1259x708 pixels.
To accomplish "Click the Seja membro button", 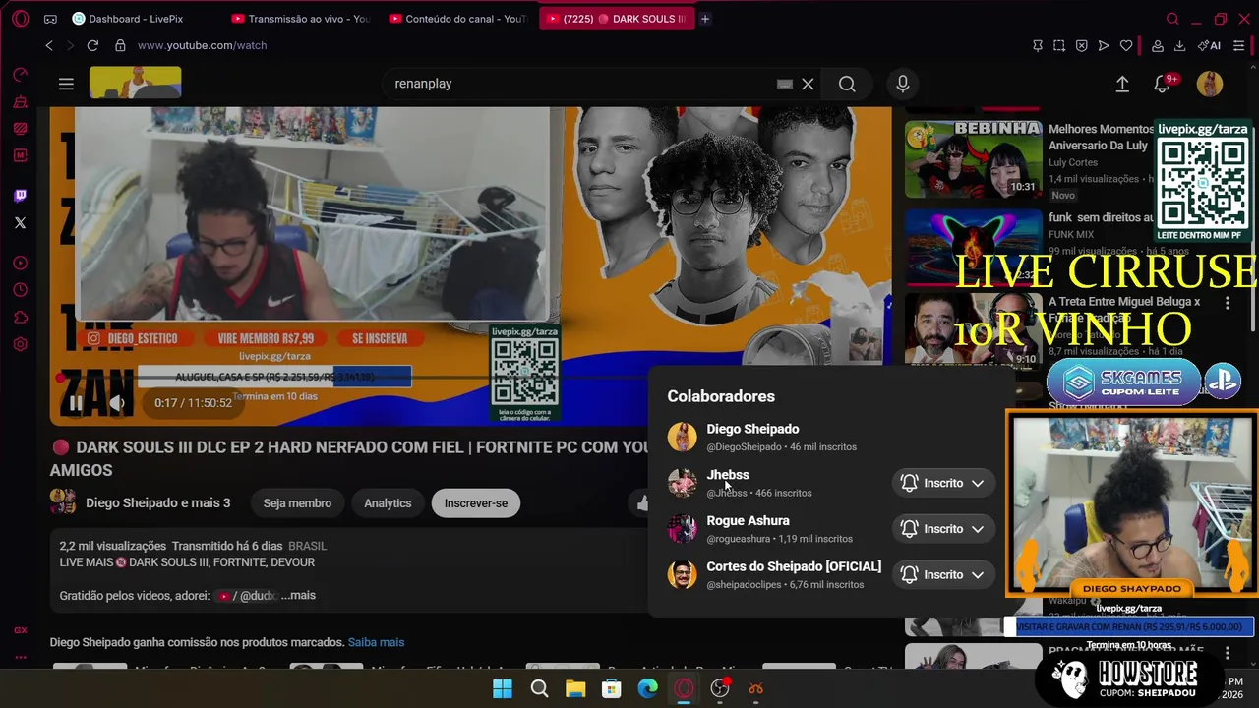I will [x=297, y=503].
